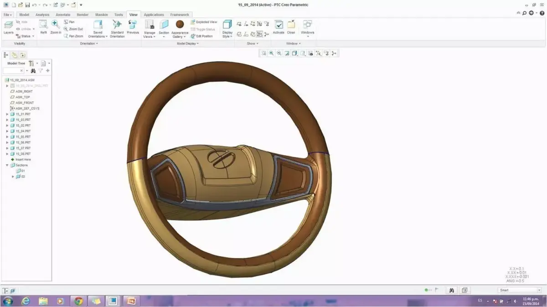Return to the Previous orientation
Viewport: 547px width, 307px height.
[133, 27]
